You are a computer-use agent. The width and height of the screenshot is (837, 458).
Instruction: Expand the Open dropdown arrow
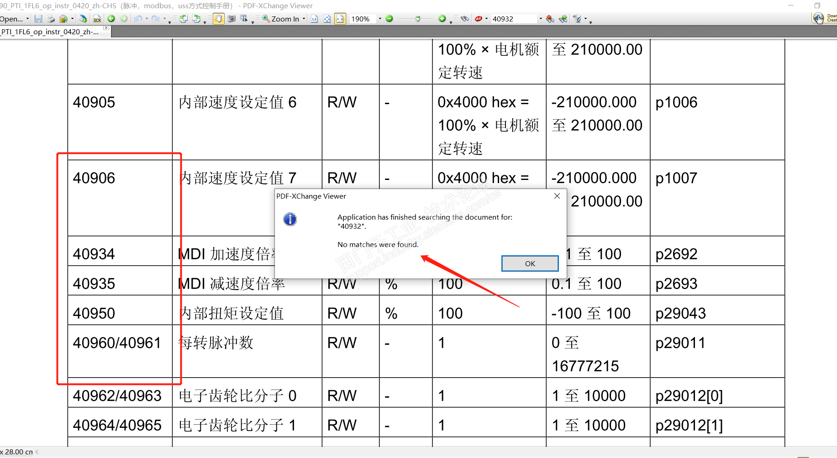coord(27,19)
